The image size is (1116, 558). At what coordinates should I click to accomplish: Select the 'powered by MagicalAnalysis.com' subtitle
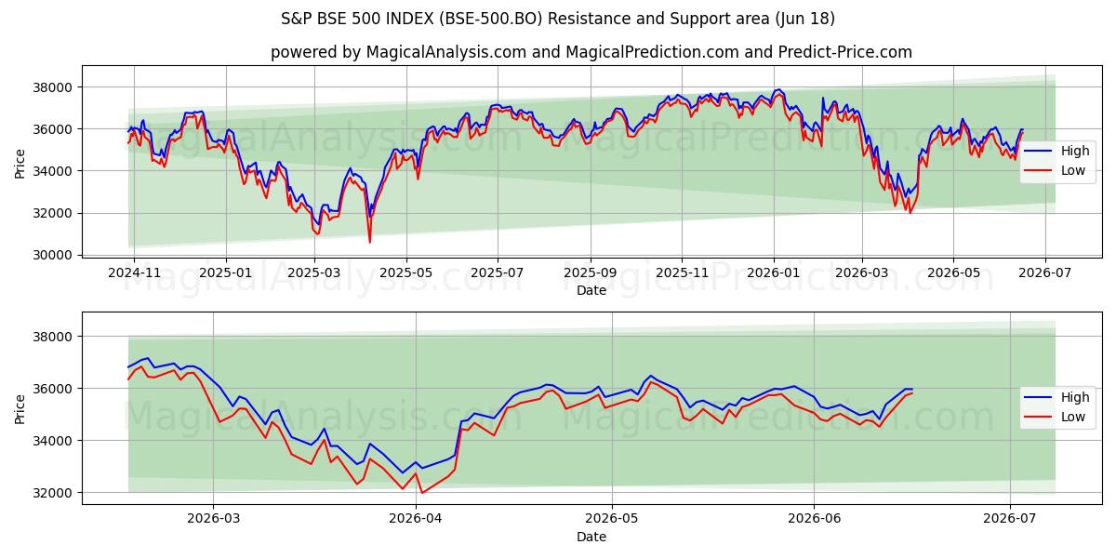591,52
